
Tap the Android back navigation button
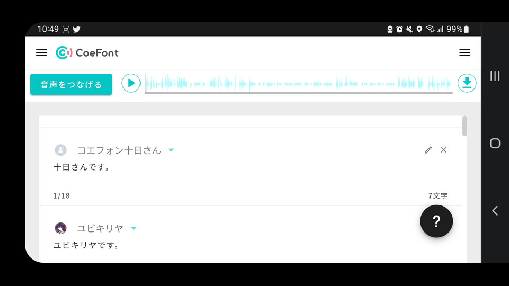[x=495, y=211]
